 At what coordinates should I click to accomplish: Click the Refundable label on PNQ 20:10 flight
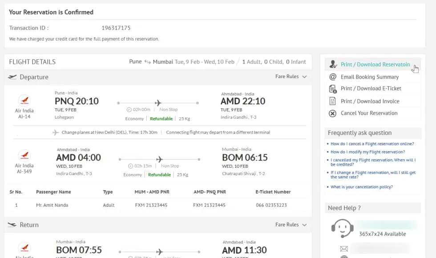(x=161, y=119)
